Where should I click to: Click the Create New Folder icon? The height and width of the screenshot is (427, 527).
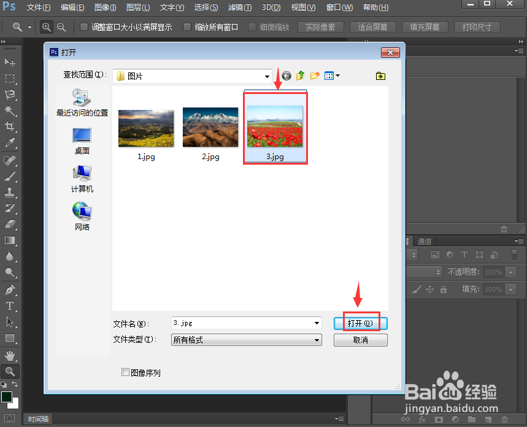315,76
